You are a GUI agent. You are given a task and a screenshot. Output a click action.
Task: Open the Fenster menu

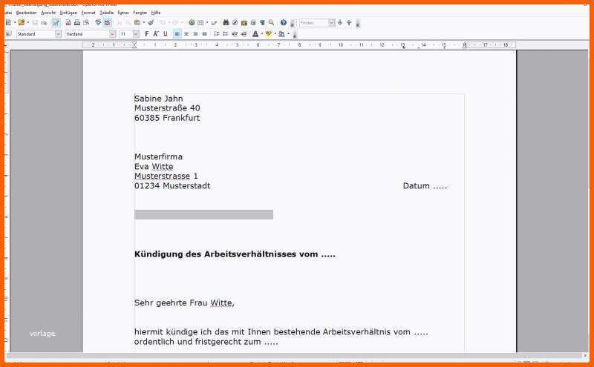(x=140, y=13)
